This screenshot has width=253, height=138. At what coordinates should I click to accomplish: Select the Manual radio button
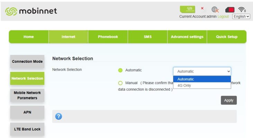120,83
